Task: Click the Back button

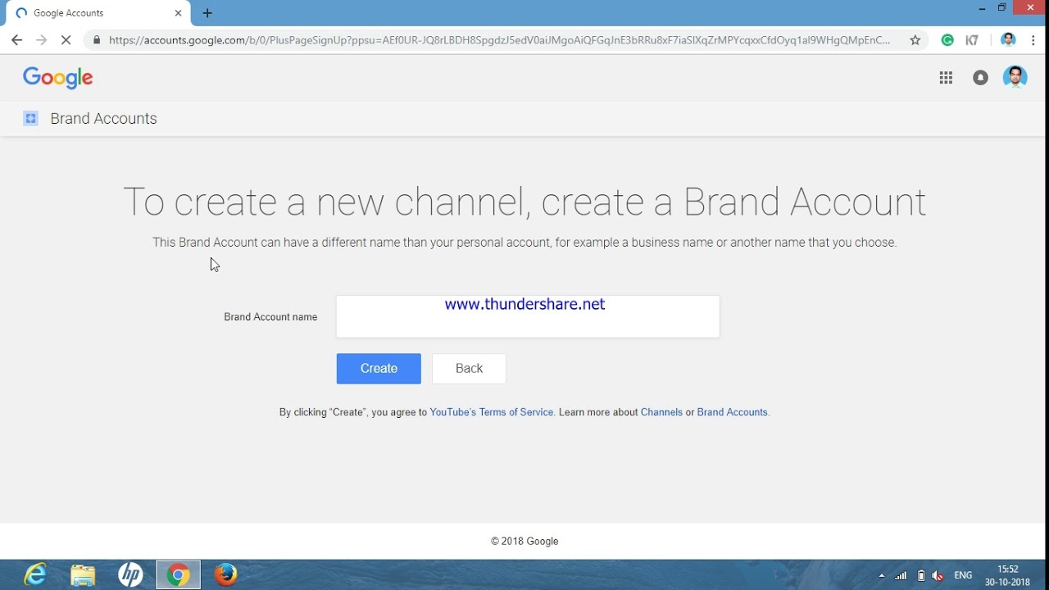Action: pos(469,369)
